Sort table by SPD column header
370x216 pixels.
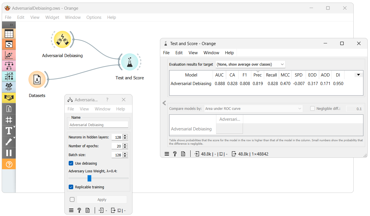[298, 75]
